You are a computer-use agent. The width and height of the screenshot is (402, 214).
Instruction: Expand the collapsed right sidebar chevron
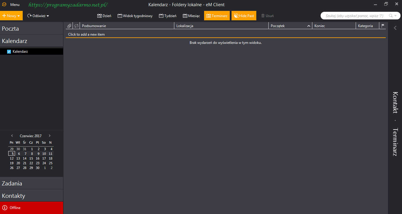point(395,28)
